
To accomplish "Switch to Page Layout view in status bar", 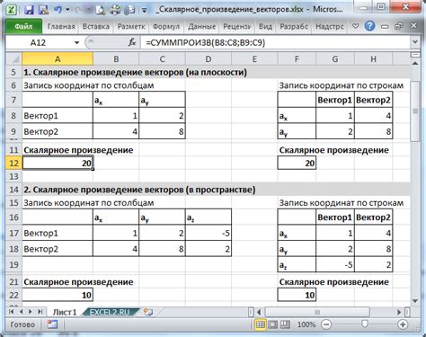I will [272, 324].
